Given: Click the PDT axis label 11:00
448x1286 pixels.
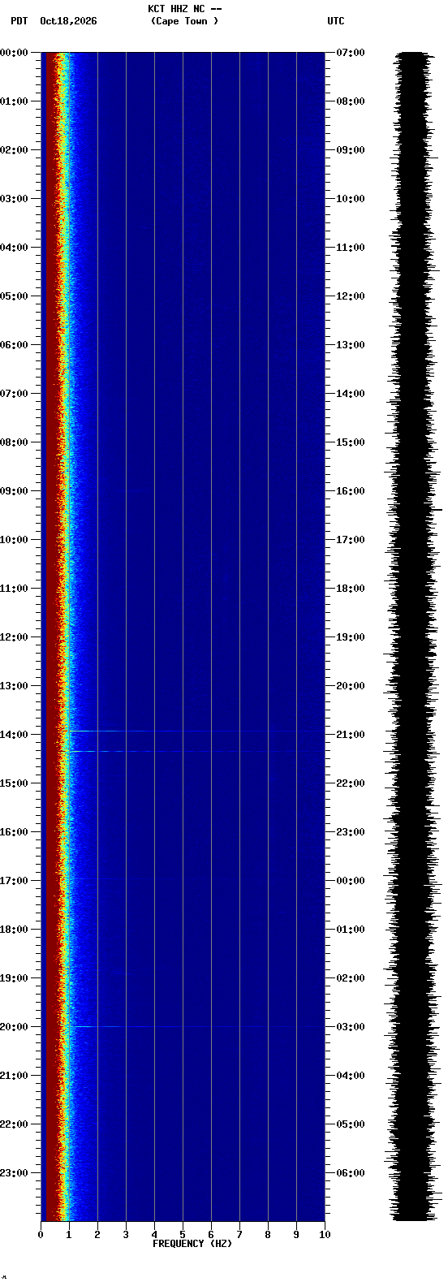Looking at the screenshot, I should click(14, 589).
